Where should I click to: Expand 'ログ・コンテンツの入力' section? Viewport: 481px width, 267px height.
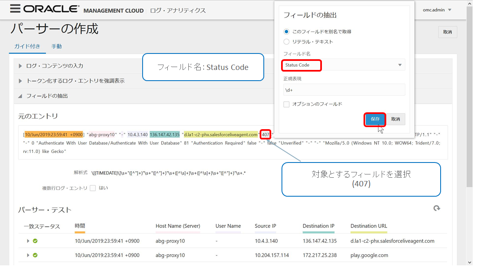tap(20, 66)
